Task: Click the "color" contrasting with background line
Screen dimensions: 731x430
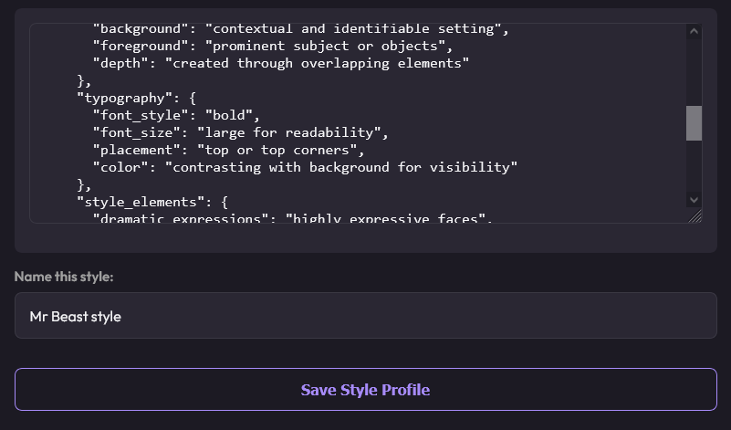Action: [305, 167]
